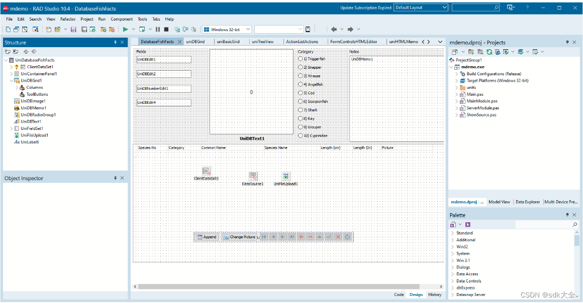Pin the Structure panel with pushpin icon
This screenshot has width=583, height=303.
coord(115,42)
